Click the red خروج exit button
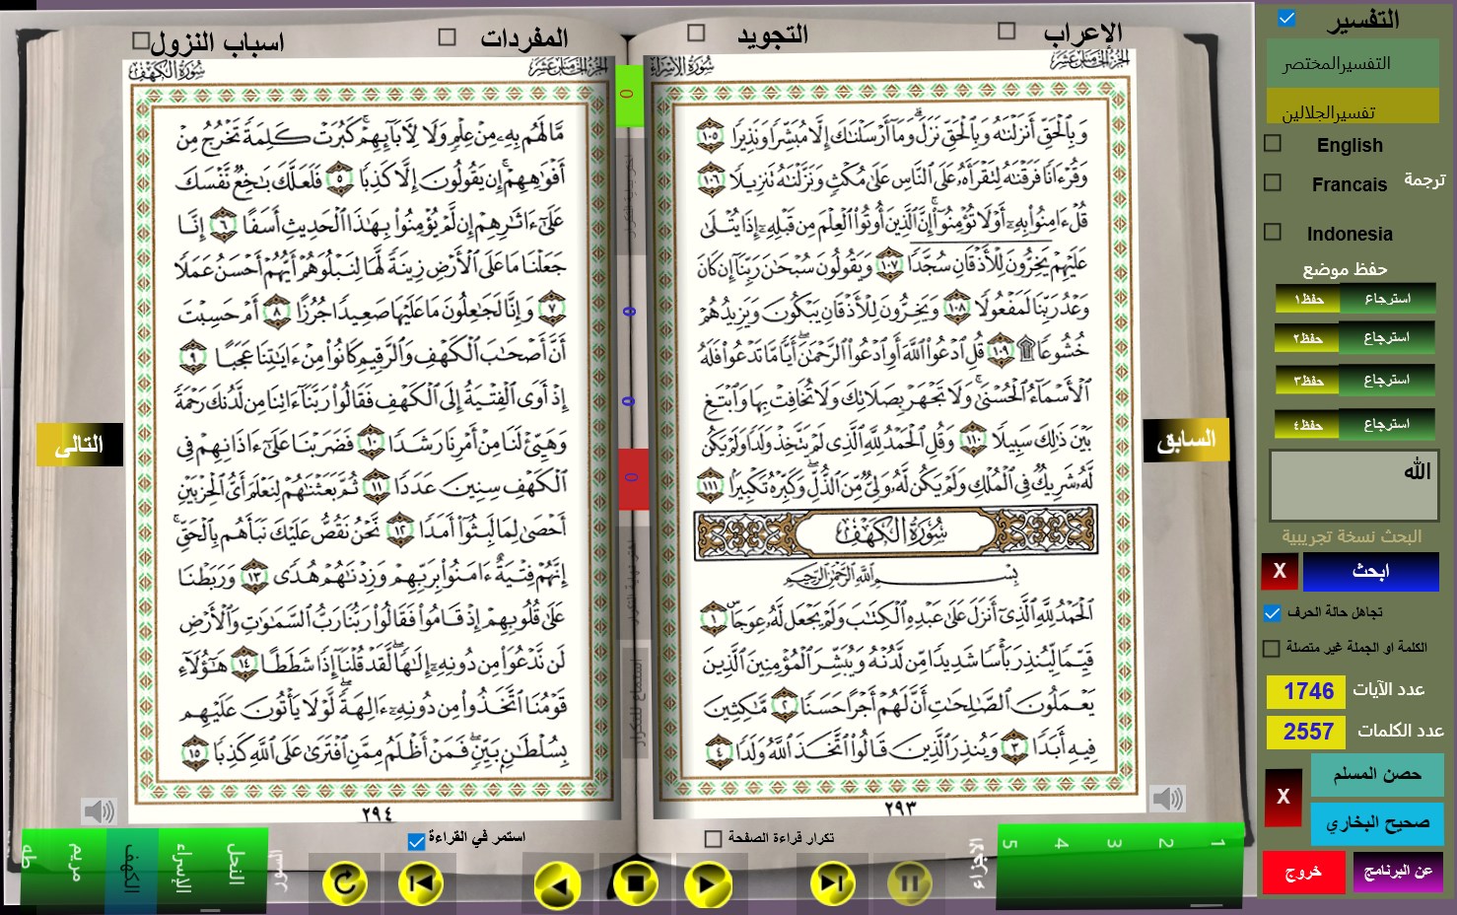The image size is (1457, 915). click(x=1303, y=873)
